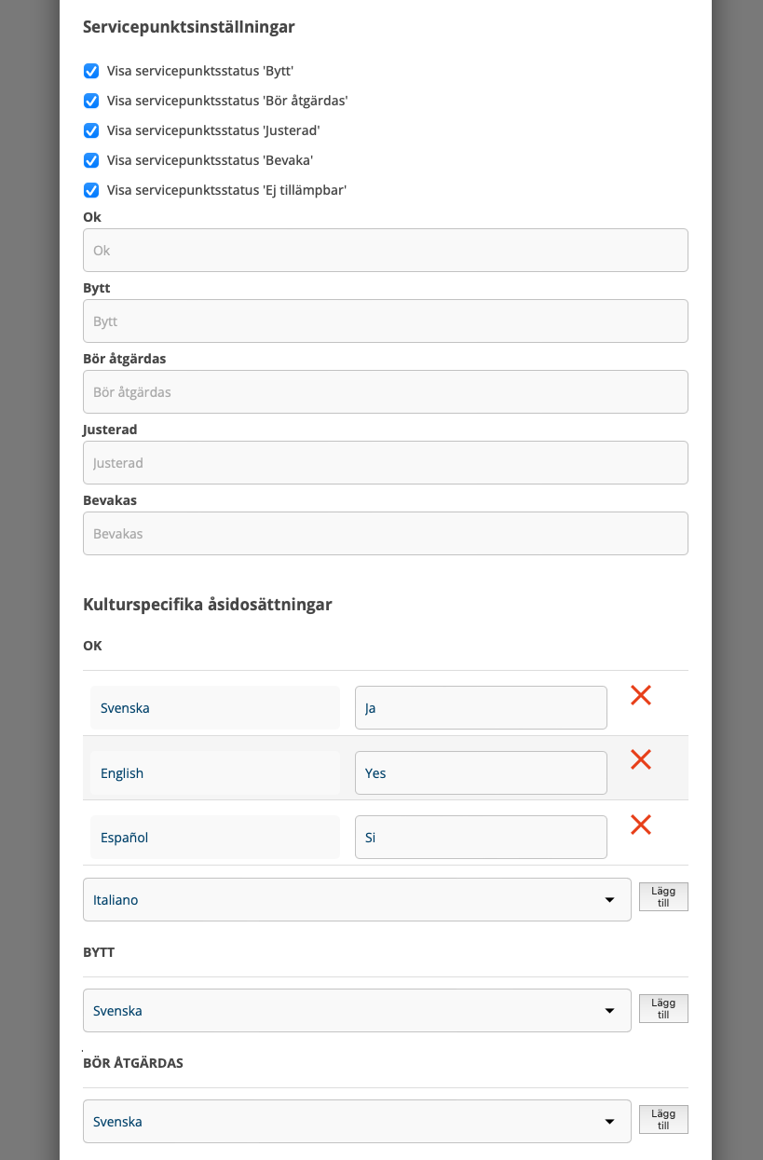Remove the Español override using red X

pos(640,825)
